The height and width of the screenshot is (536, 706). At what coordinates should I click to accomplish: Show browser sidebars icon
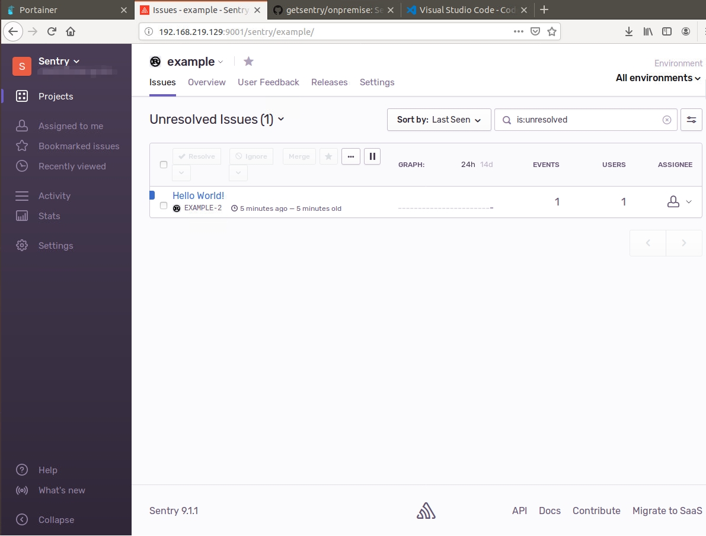coord(667,31)
